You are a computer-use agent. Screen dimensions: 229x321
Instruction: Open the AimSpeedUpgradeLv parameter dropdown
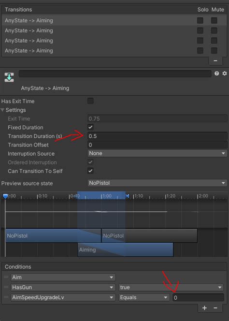[63, 297]
